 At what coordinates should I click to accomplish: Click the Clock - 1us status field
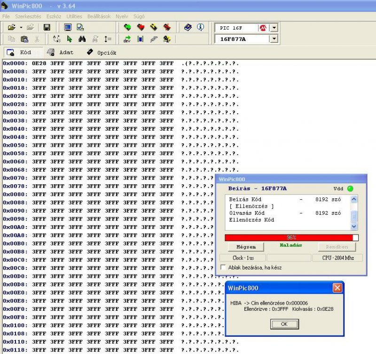pyautogui.click(x=243, y=258)
